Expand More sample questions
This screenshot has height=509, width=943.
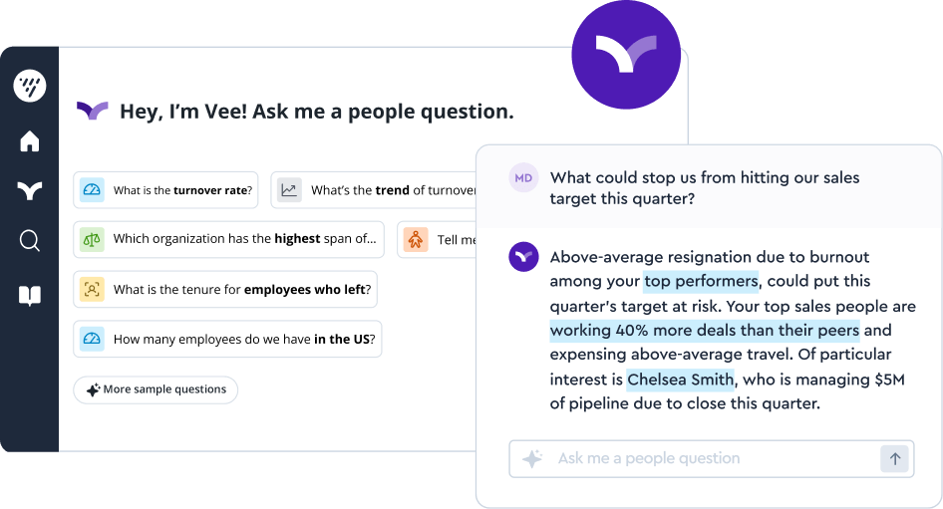tap(156, 389)
